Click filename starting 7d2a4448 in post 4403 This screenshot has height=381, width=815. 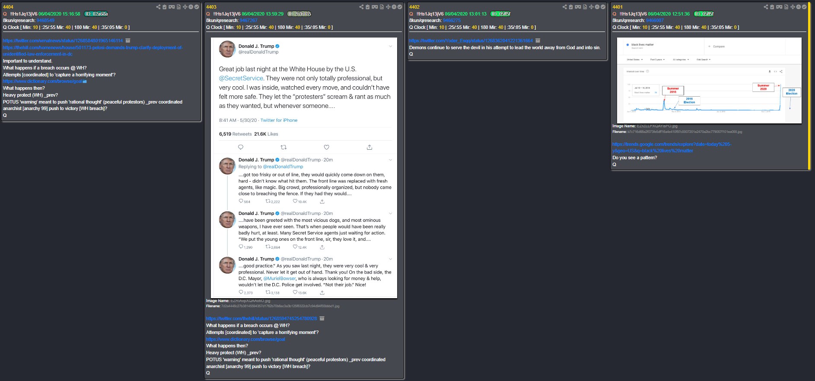click(280, 306)
